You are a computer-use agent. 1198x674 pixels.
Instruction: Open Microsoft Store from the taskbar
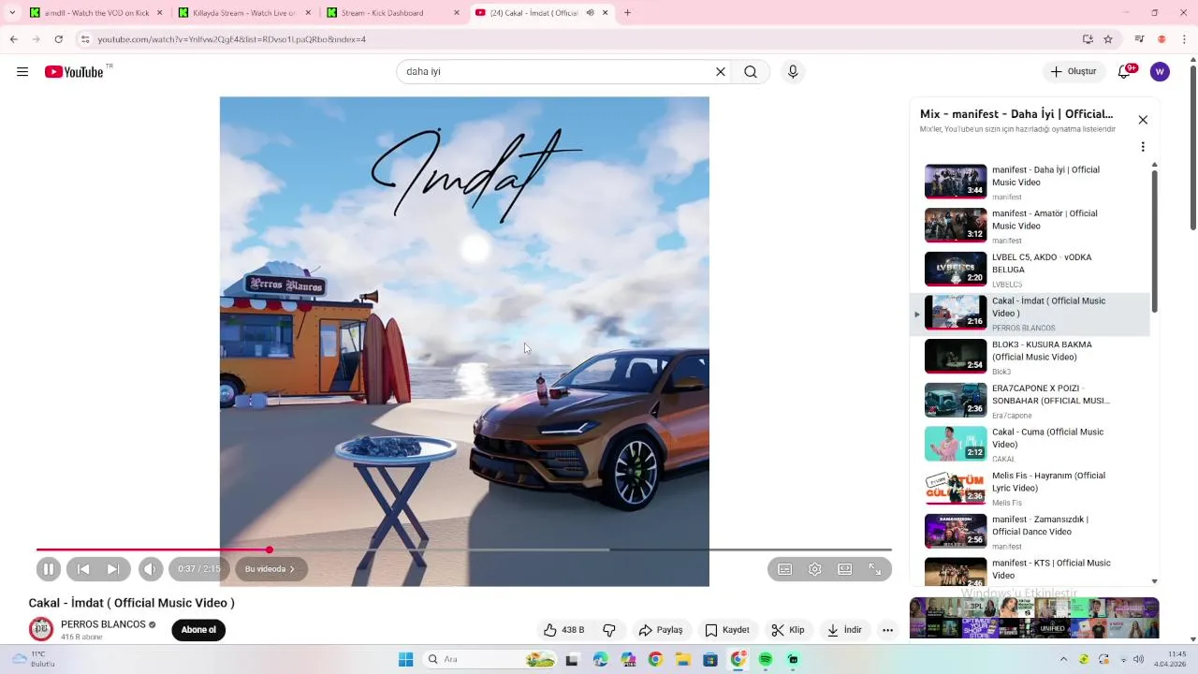tap(710, 660)
